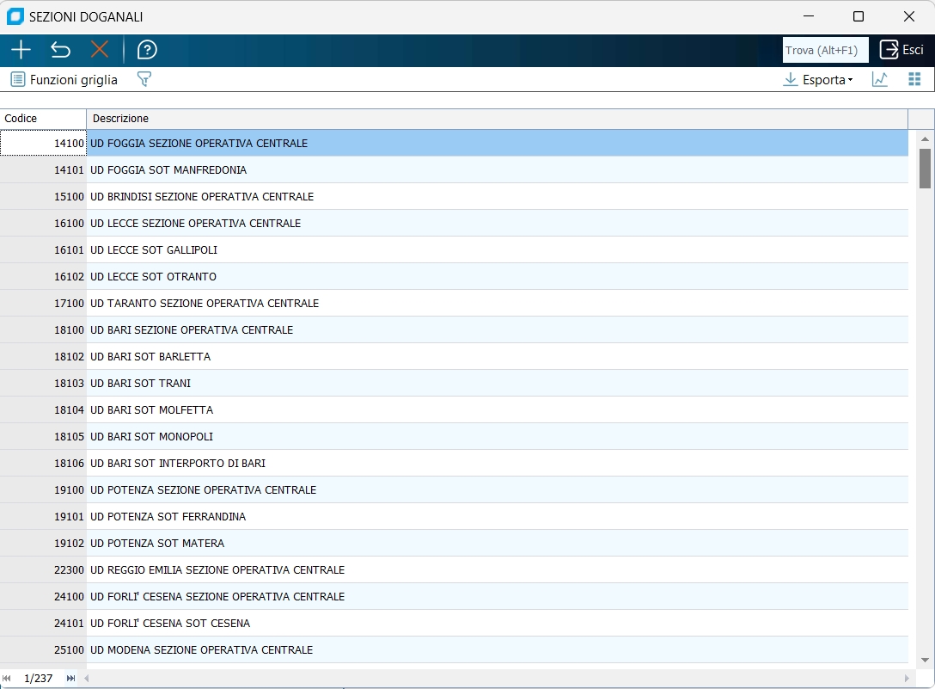Click the undo arrow icon in toolbar

pyautogui.click(x=60, y=50)
